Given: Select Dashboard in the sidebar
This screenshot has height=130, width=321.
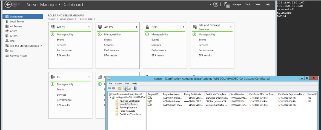Looking at the screenshot, I should click(22, 17).
